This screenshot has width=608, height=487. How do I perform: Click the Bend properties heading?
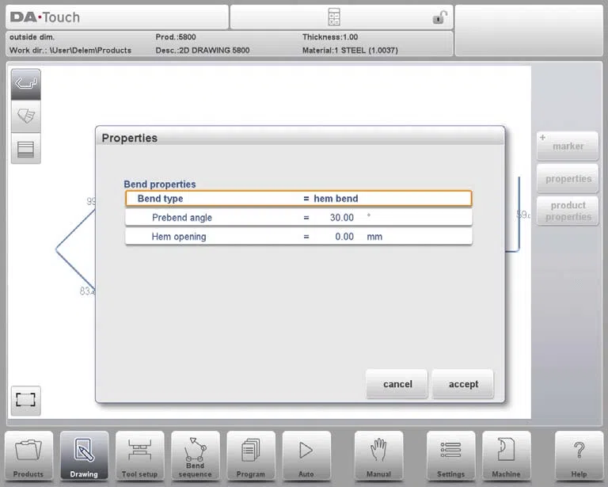pyautogui.click(x=160, y=185)
